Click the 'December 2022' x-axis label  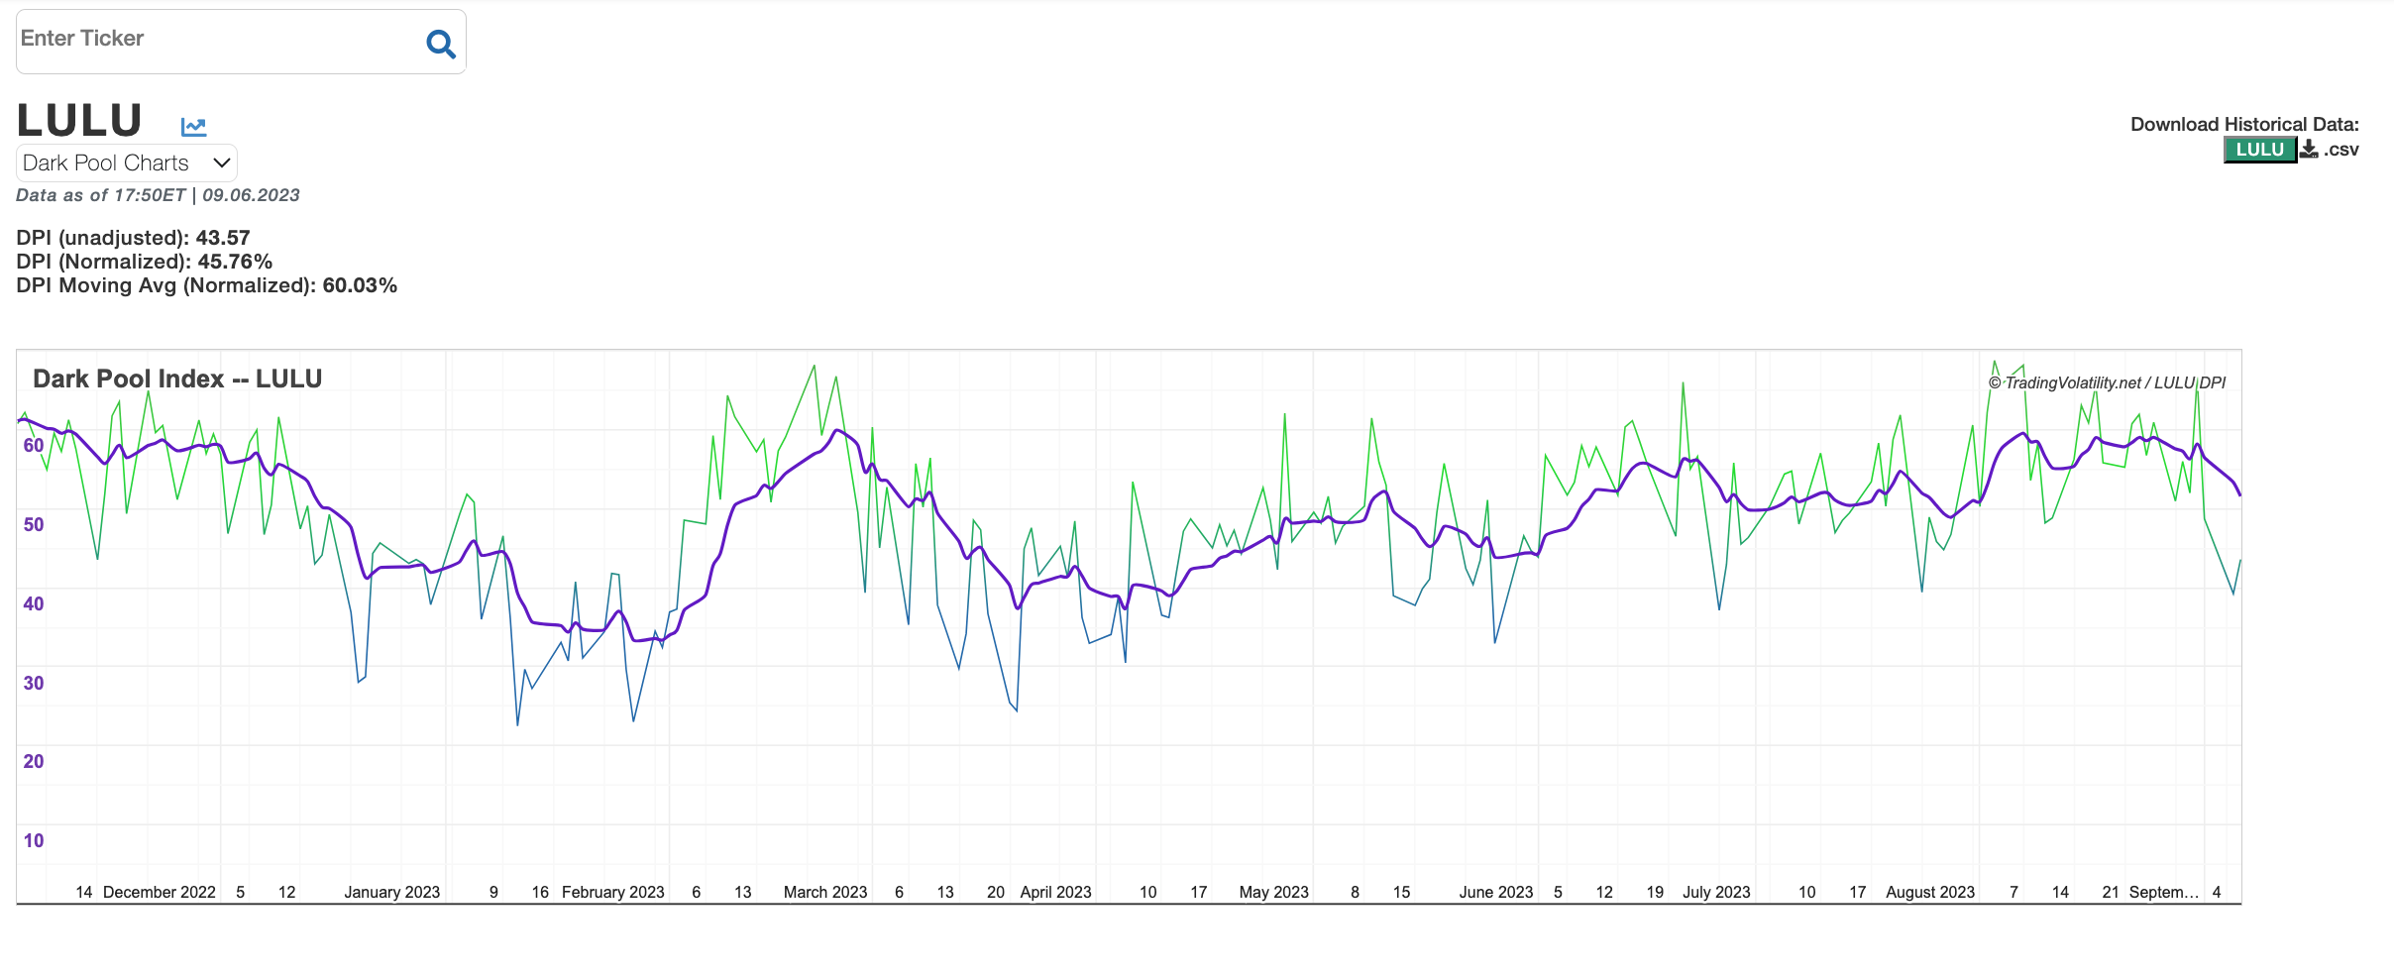tap(160, 892)
